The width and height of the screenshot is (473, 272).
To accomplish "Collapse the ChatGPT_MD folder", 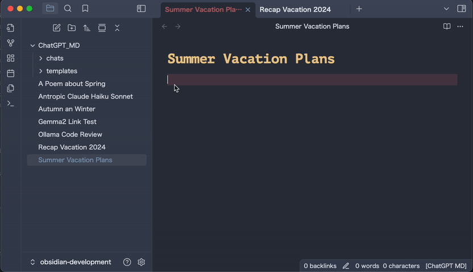I will tap(32, 45).
